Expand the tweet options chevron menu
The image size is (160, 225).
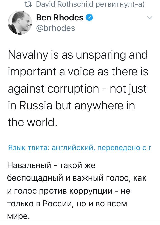149,18
